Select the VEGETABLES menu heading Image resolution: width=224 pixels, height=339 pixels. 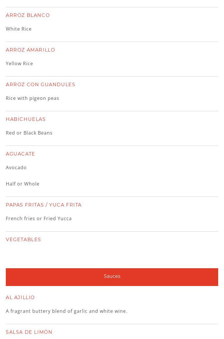pyautogui.click(x=23, y=239)
